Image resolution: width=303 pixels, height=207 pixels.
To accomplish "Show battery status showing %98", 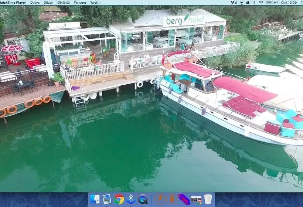I will coord(273,2).
